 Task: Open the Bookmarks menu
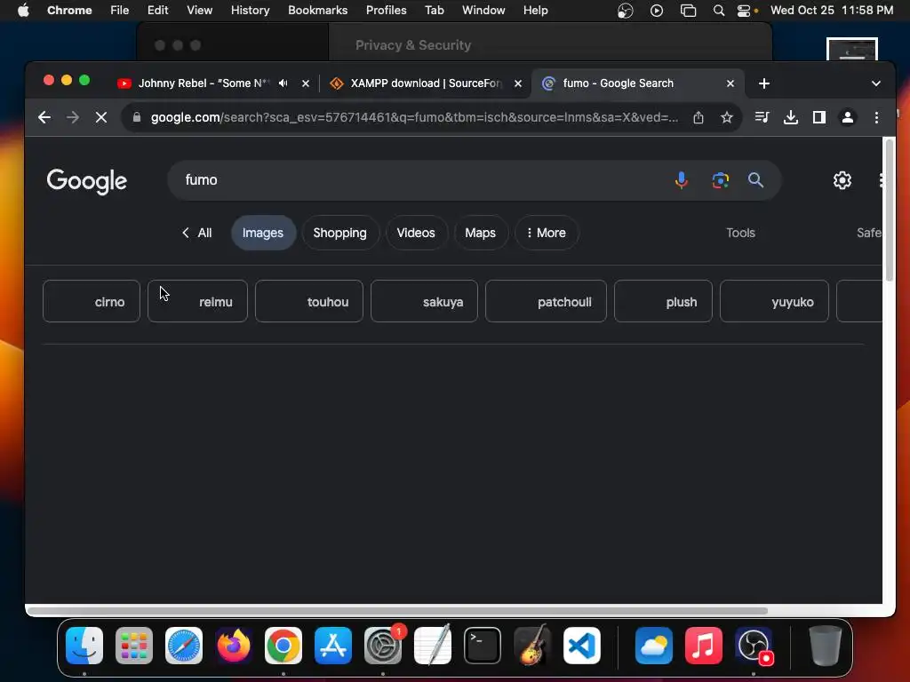click(x=317, y=11)
